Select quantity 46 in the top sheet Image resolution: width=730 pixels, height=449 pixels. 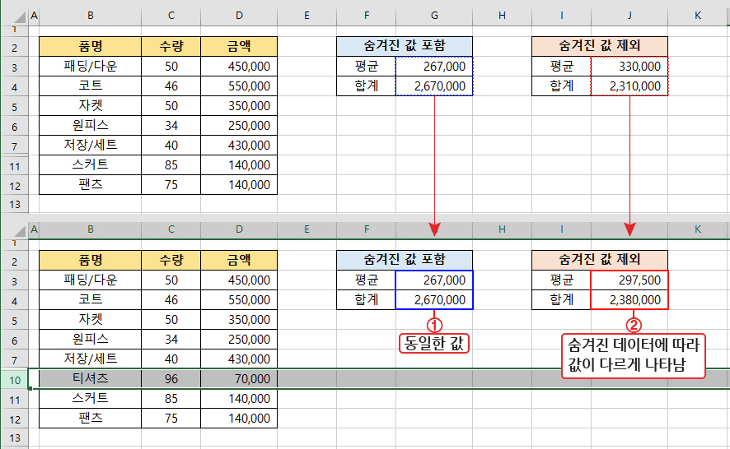pos(171,86)
